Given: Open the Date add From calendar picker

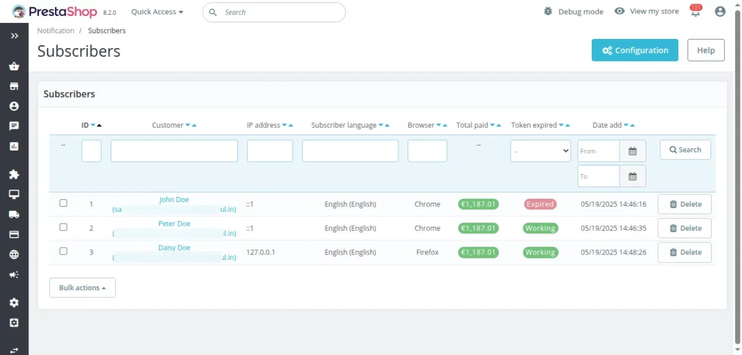Looking at the screenshot, I should 633,151.
